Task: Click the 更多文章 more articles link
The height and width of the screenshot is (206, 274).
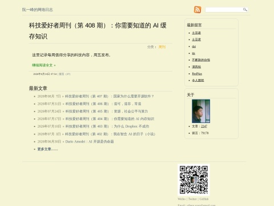Action: pos(47,149)
